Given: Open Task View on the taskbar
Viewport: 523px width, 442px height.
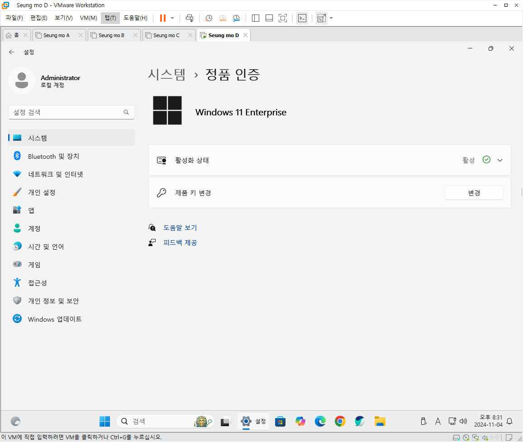Looking at the screenshot, I should pyautogui.click(x=226, y=421).
